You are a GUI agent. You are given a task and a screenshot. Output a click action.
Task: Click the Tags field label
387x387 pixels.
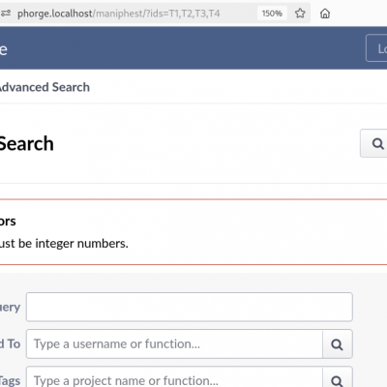click(x=10, y=380)
